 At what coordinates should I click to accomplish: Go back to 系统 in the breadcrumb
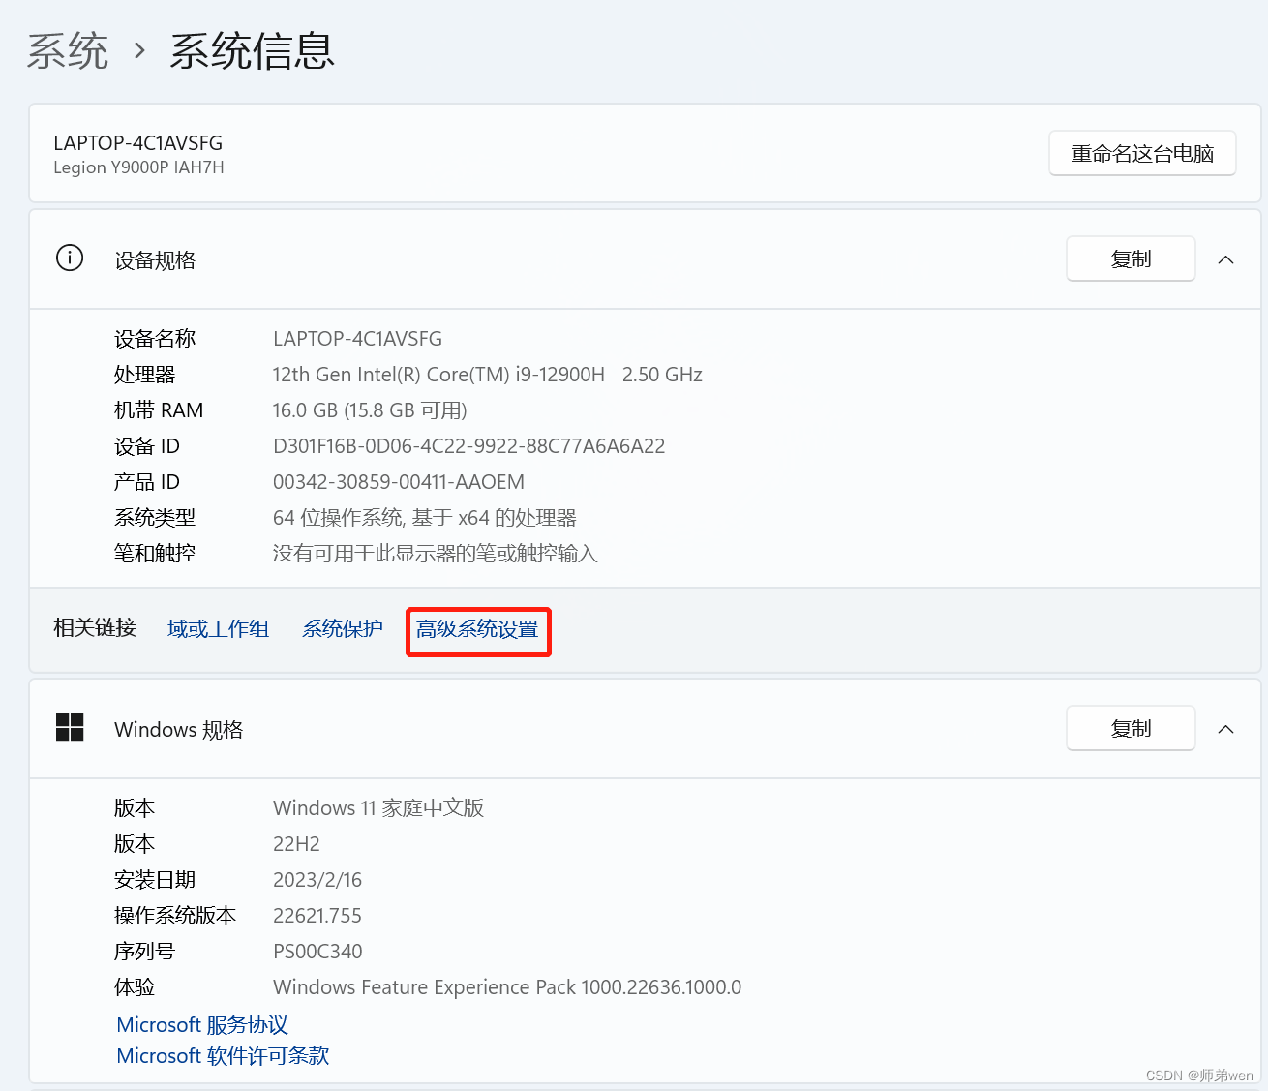68,50
